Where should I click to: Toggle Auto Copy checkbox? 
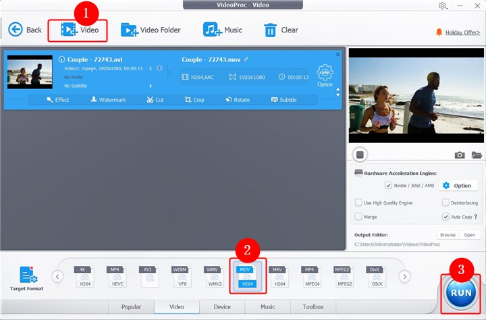pos(446,217)
